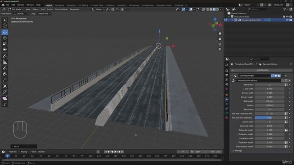
Task: Hide Procedural Road.001 object with eye icon
Action: tap(287, 20)
